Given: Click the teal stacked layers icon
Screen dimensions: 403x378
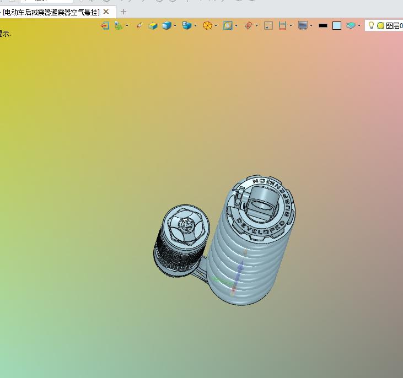Looking at the screenshot, I should click(351, 25).
